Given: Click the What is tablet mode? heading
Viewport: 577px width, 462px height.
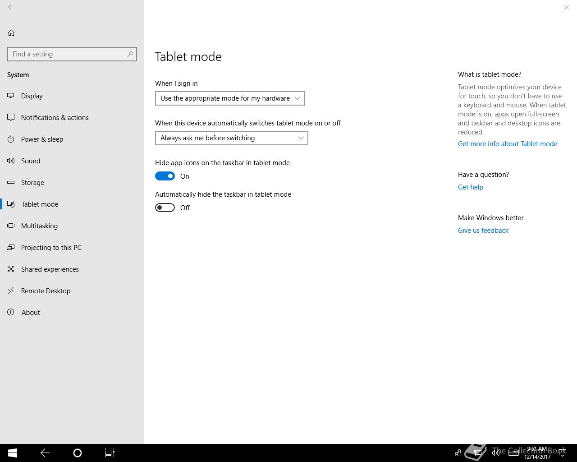Looking at the screenshot, I should coord(490,74).
